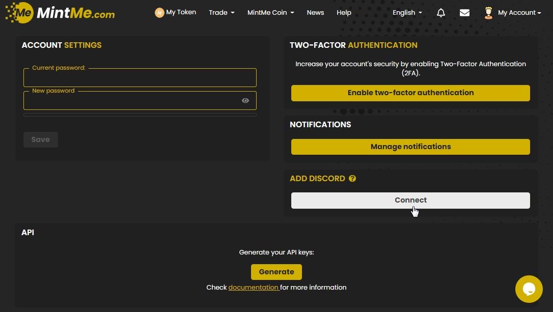Expand the My Account menu

click(519, 13)
